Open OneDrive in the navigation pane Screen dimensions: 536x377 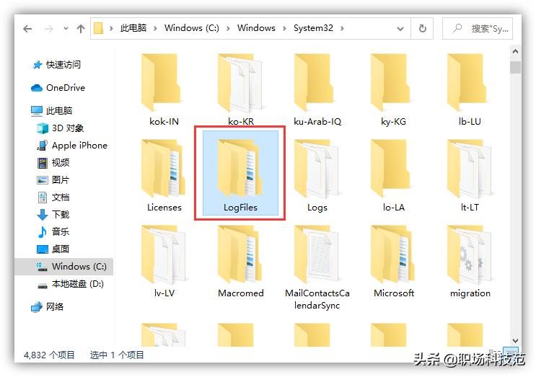point(58,88)
